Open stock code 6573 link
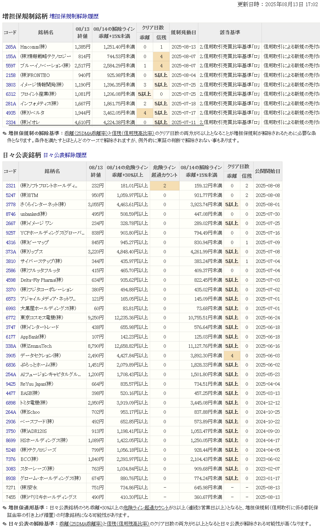 point(11,299)
